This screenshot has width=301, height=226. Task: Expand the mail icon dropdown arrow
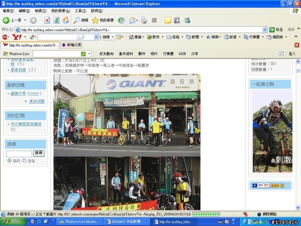[x=137, y=20]
